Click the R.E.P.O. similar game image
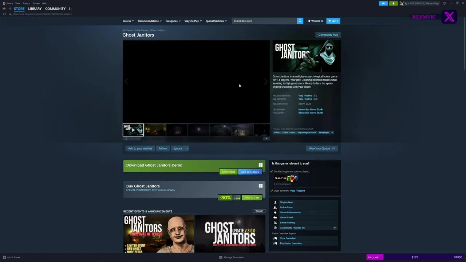The width and height of the screenshot is (466, 262). click(286, 178)
